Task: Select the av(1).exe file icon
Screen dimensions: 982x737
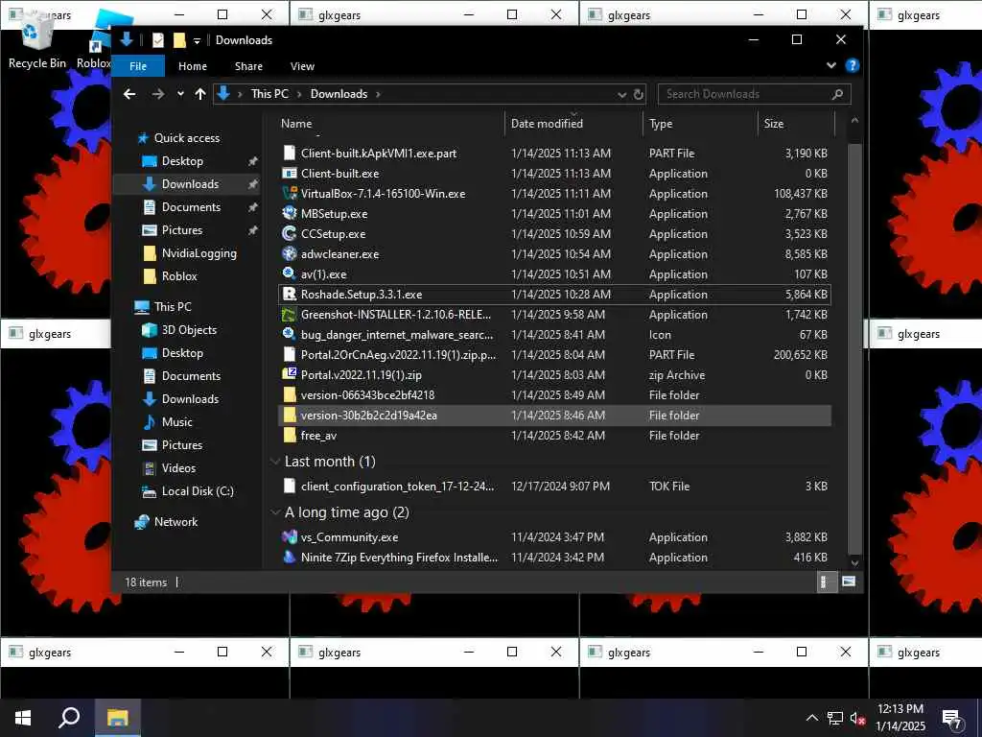Action: (x=289, y=273)
